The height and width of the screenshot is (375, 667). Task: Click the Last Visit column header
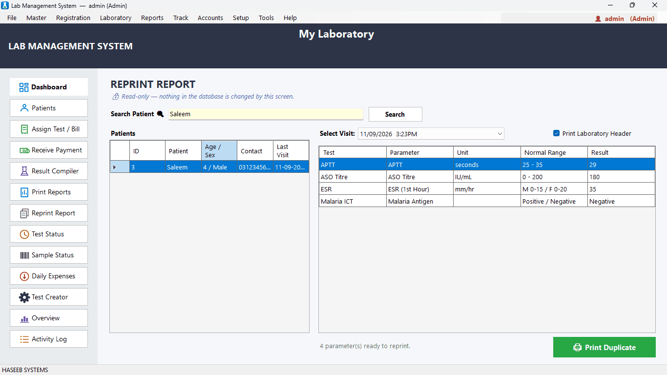point(291,151)
